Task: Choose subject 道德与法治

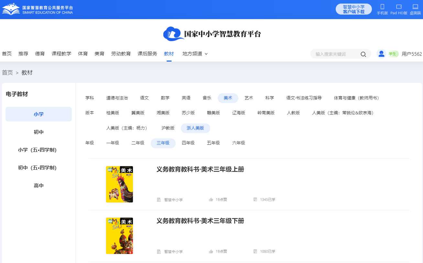Action: pyautogui.click(x=117, y=98)
